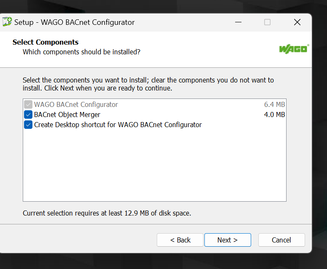Go to the next setup step
Viewport: 327px width, 269px height.
228,240
